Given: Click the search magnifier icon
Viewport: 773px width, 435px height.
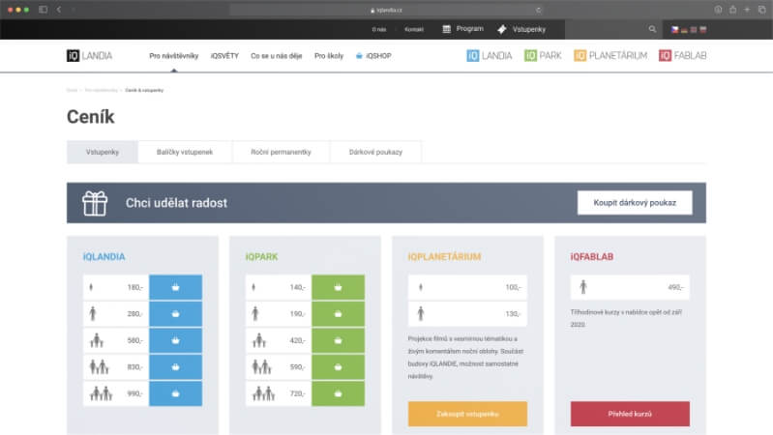Looking at the screenshot, I should pos(652,29).
